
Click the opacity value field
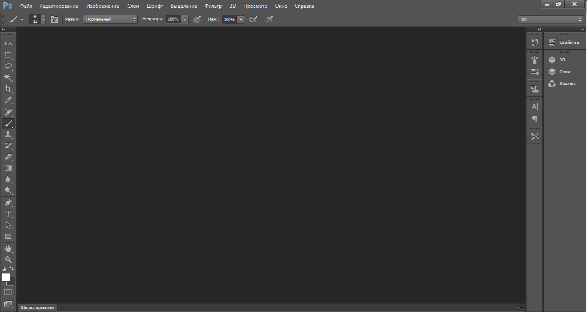coord(173,19)
